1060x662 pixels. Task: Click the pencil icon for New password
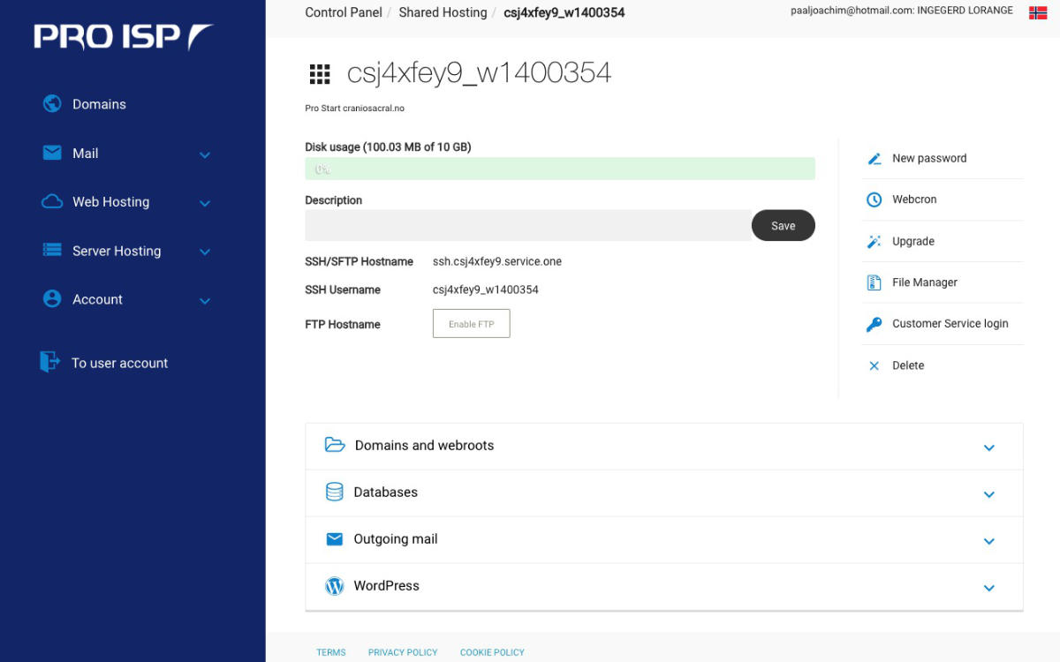click(874, 159)
